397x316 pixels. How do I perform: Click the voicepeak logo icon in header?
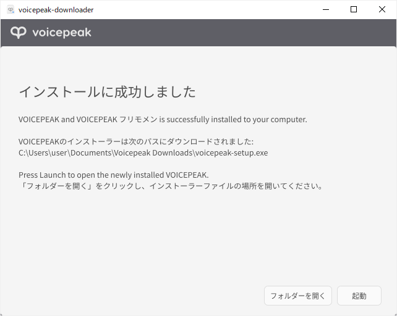[x=18, y=33]
